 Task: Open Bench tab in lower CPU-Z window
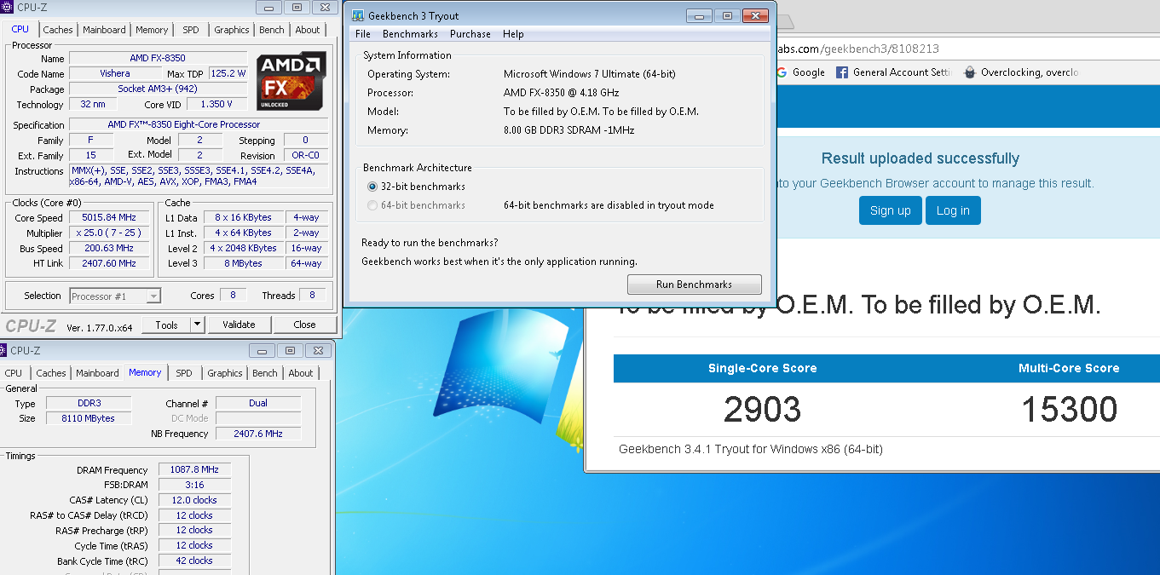pyautogui.click(x=265, y=373)
